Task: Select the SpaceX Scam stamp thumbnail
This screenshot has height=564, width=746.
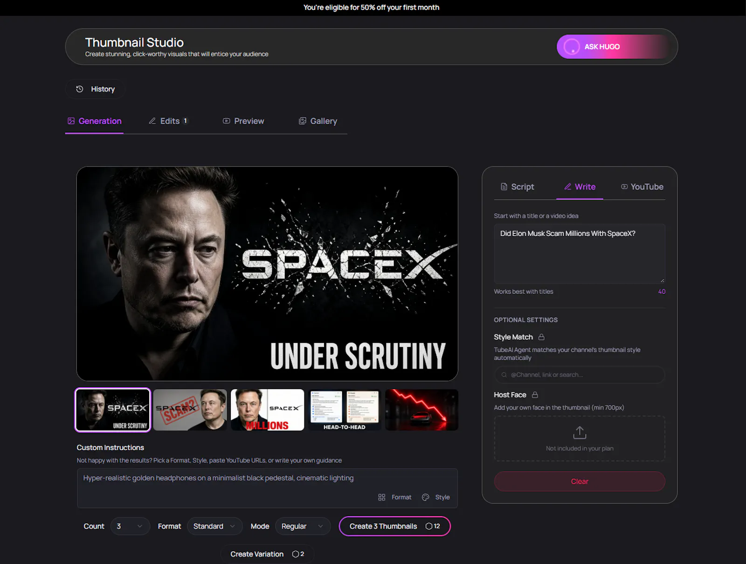Action: point(190,410)
